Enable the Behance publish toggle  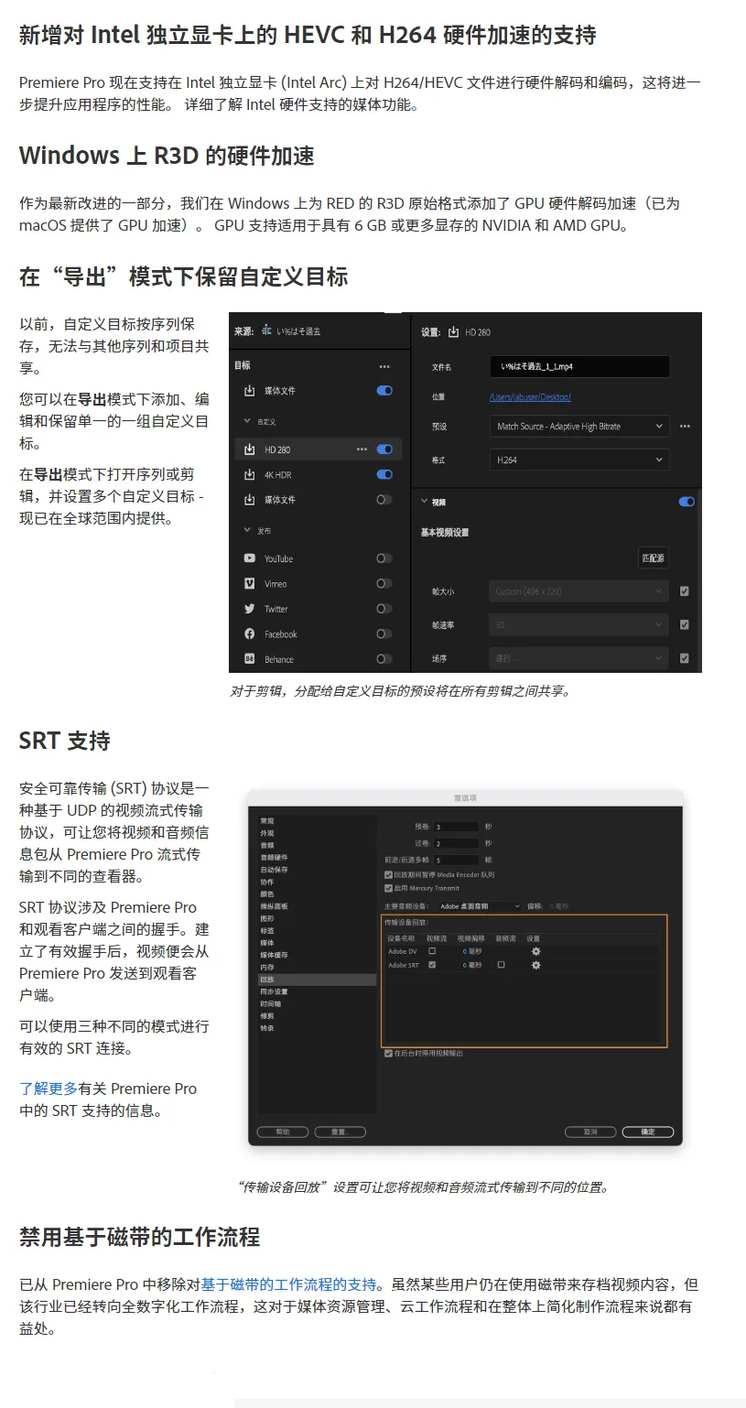click(384, 659)
